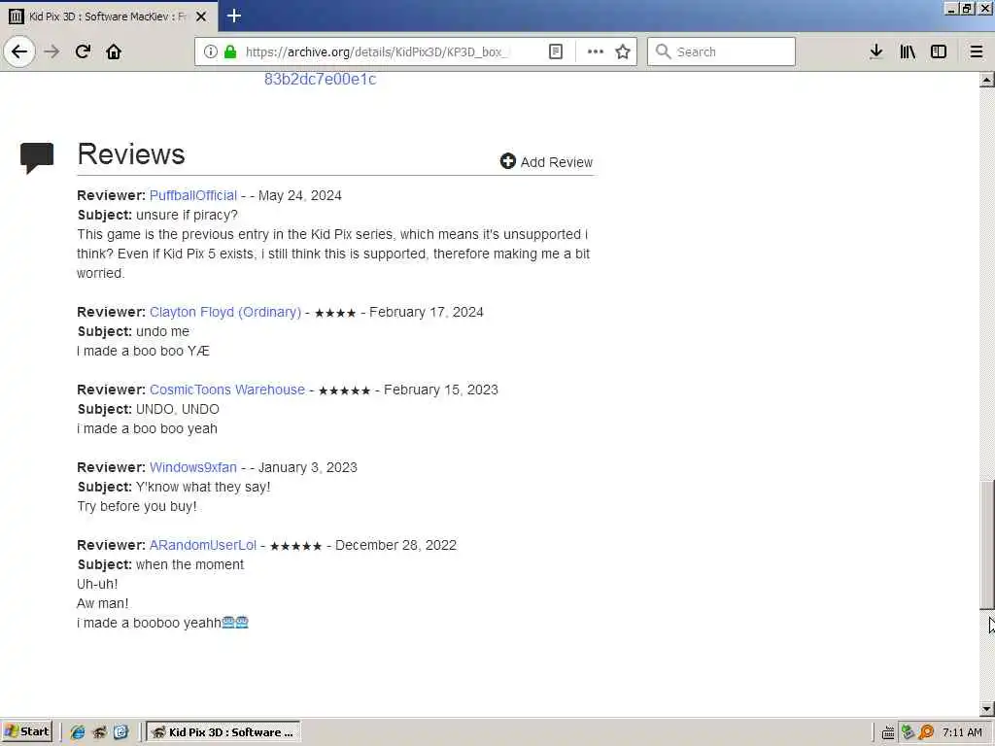This screenshot has height=746, width=995.
Task: Select Kid Pix 3D taskbar button
Action: [223, 732]
